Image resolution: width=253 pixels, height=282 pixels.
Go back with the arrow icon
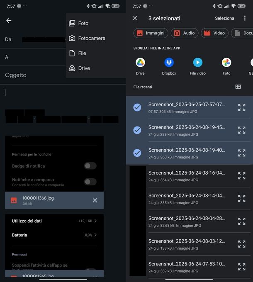[9, 21]
